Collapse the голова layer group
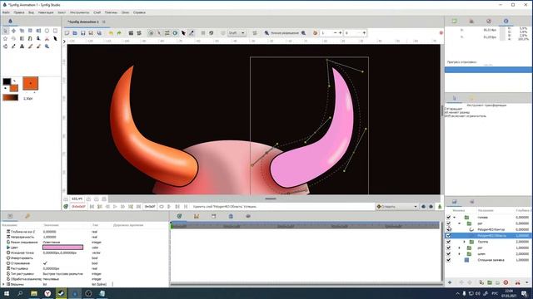The height and width of the screenshot is (299, 533). pos(455,218)
